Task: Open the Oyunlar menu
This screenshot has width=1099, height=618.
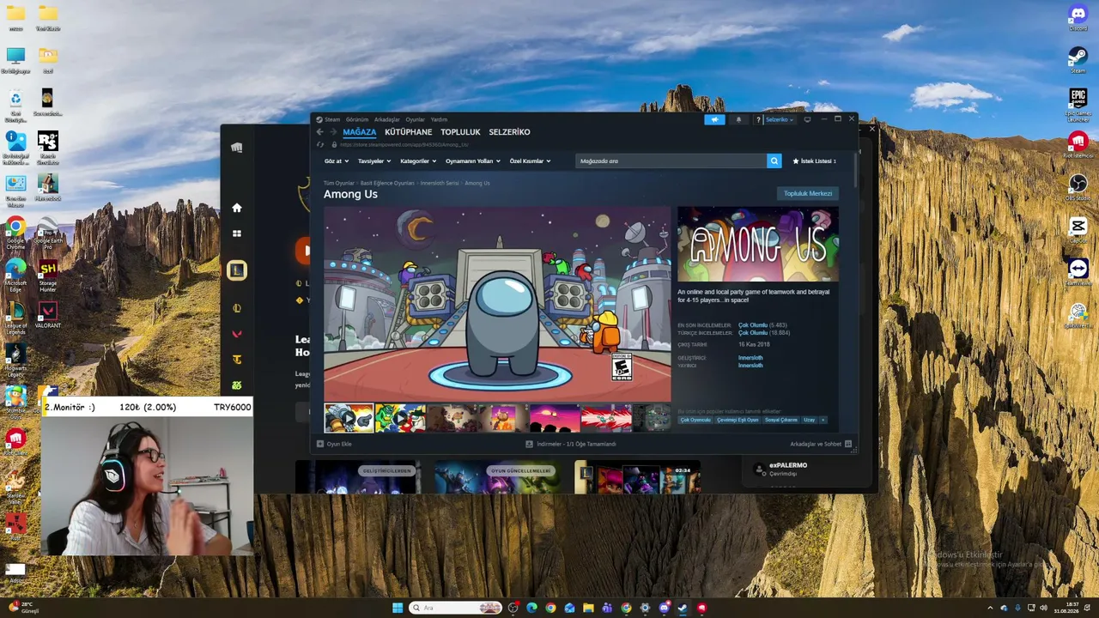Action: tap(416, 119)
